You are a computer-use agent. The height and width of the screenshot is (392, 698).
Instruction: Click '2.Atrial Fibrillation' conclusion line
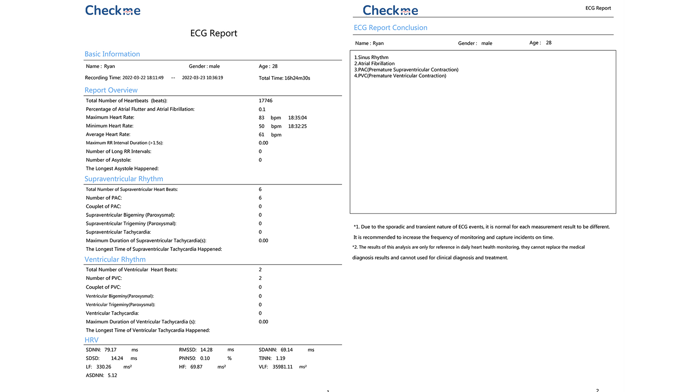(374, 64)
